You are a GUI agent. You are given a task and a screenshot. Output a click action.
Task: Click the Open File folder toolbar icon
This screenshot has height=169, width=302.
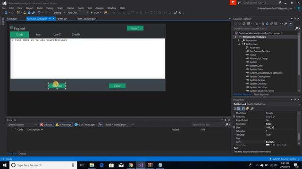(25, 13)
